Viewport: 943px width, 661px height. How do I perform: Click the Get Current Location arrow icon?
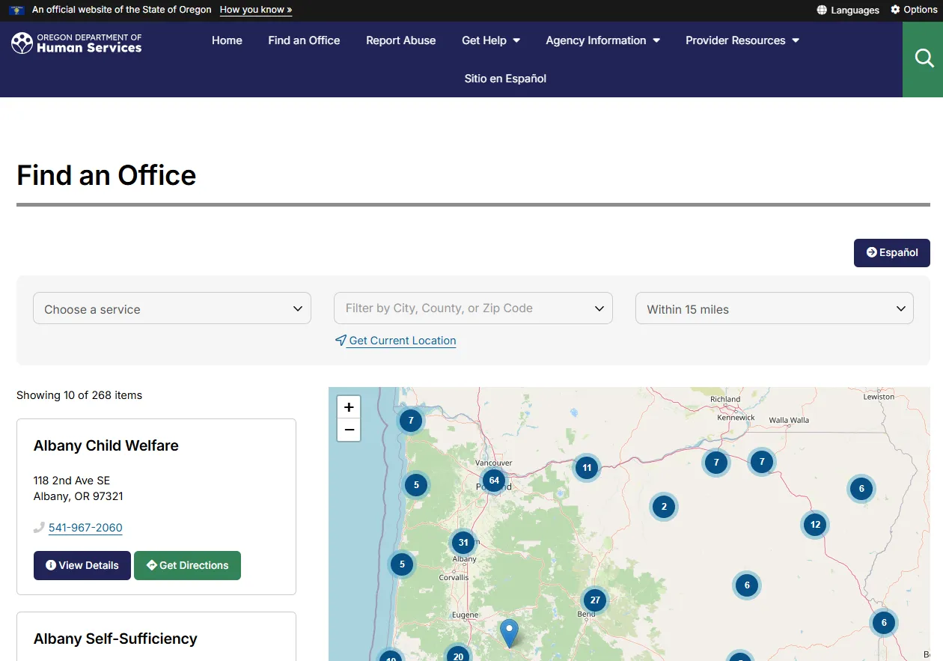click(341, 341)
